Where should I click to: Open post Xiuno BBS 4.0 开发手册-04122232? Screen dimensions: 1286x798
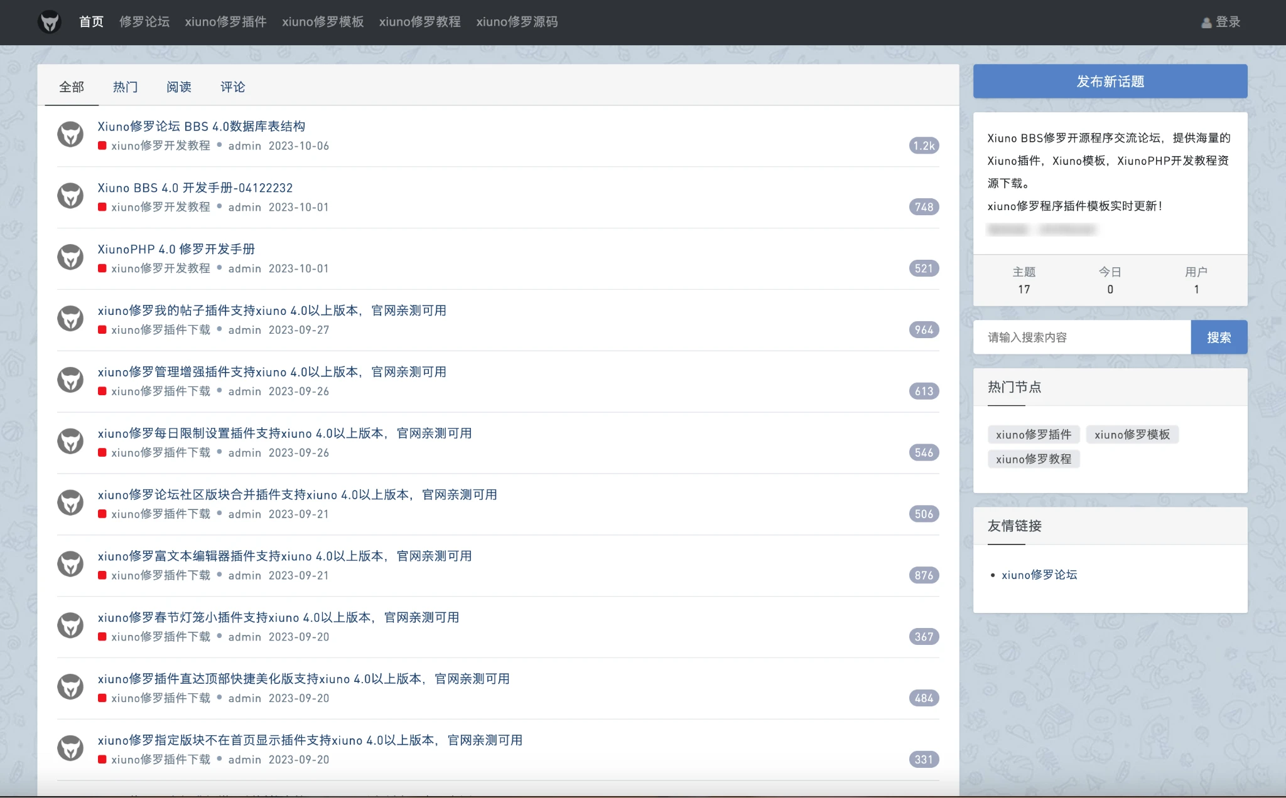coord(195,188)
